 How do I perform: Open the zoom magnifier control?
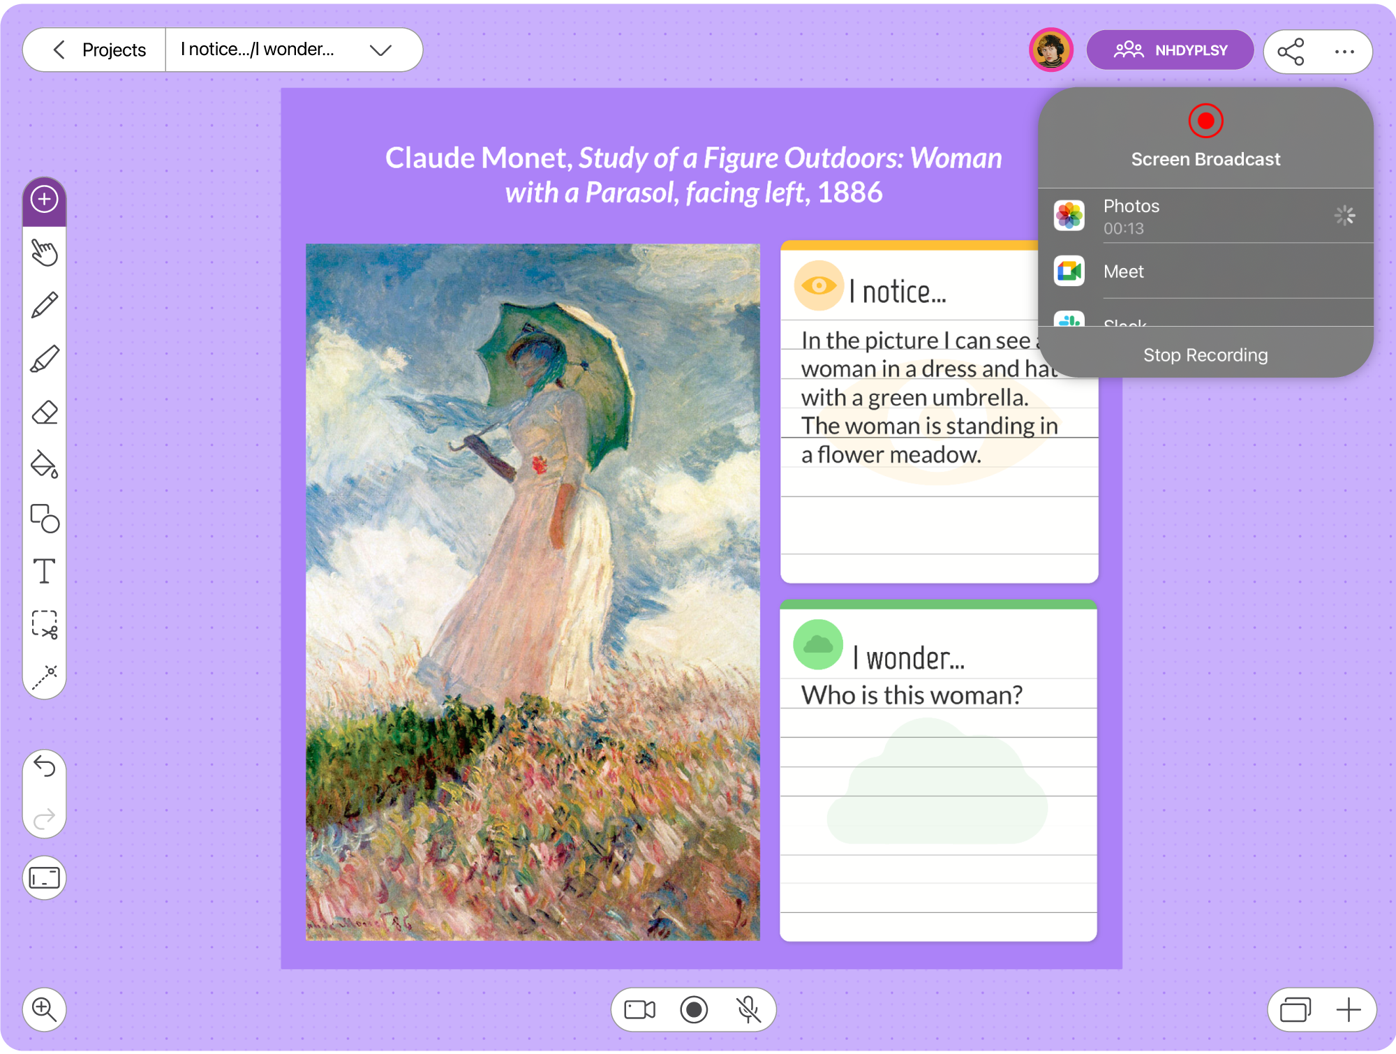pyautogui.click(x=45, y=1009)
